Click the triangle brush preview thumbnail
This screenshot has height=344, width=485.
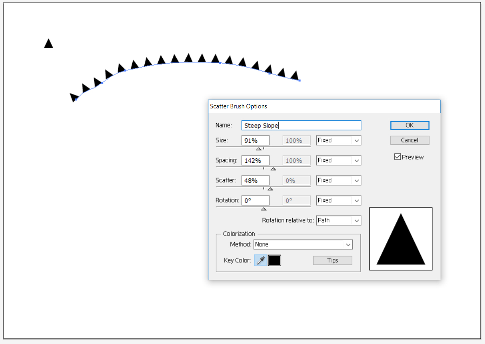[x=400, y=239]
